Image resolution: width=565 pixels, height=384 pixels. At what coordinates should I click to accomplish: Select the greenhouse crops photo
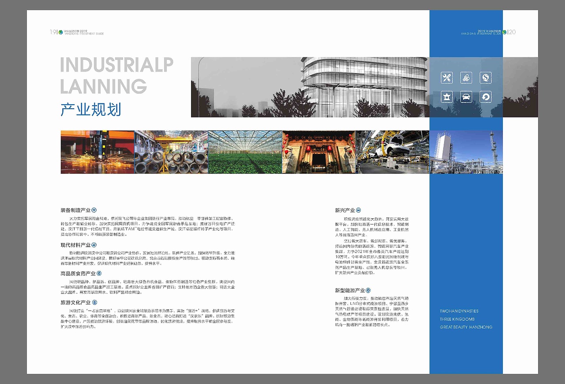(x=245, y=152)
